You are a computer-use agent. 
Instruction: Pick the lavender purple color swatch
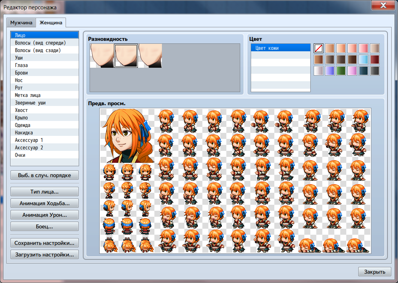click(330, 71)
